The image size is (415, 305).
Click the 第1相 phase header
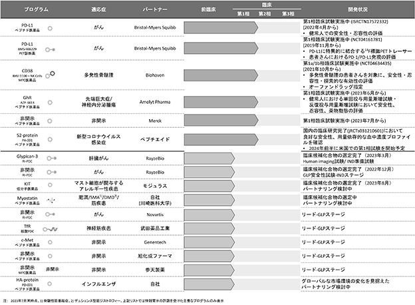[x=243, y=14]
